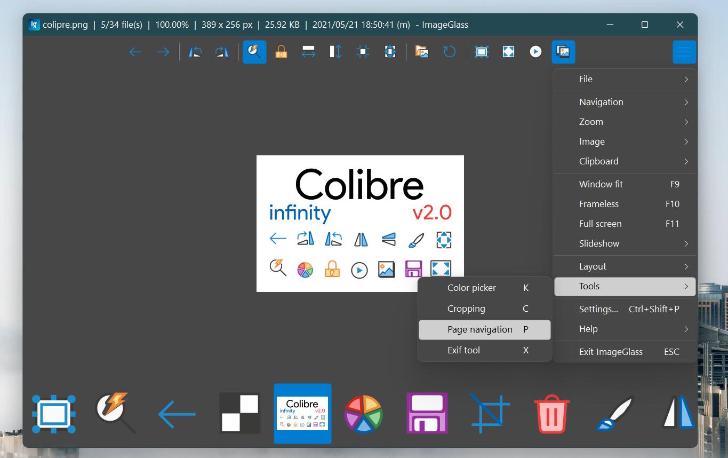Rotate image counterclockwise from the toolbar
This screenshot has width=728, height=458.
195,52
